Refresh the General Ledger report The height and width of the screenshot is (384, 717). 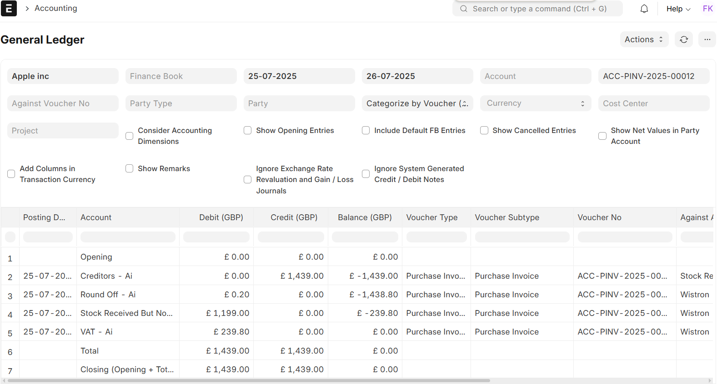pos(683,39)
